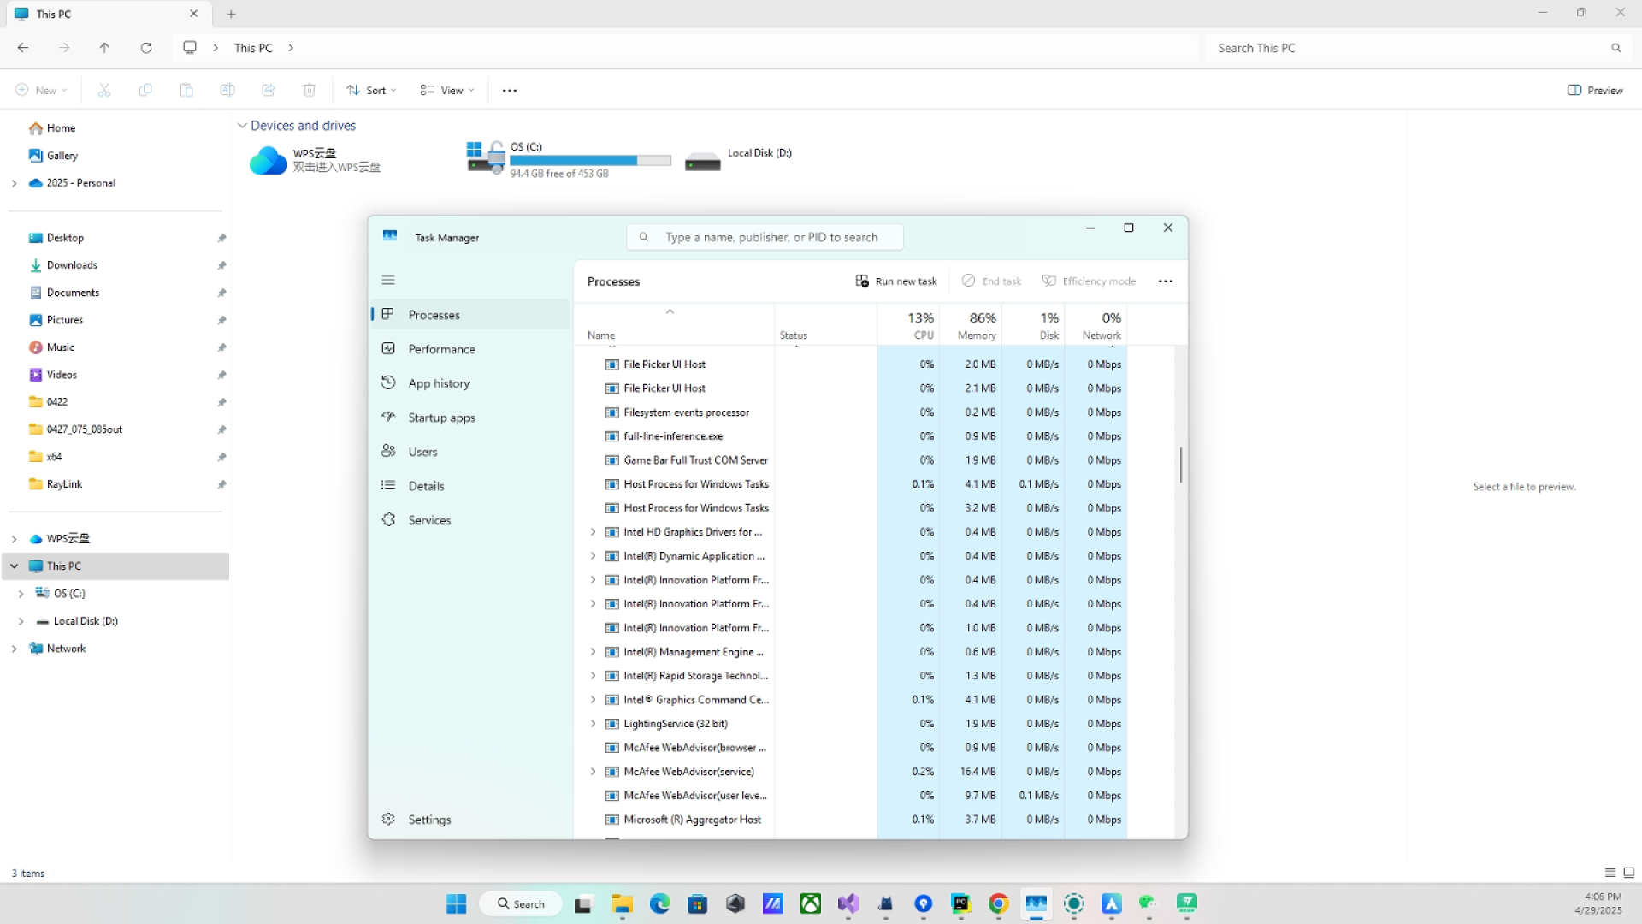Open Task Manager more options ellipsis

pyautogui.click(x=1166, y=281)
